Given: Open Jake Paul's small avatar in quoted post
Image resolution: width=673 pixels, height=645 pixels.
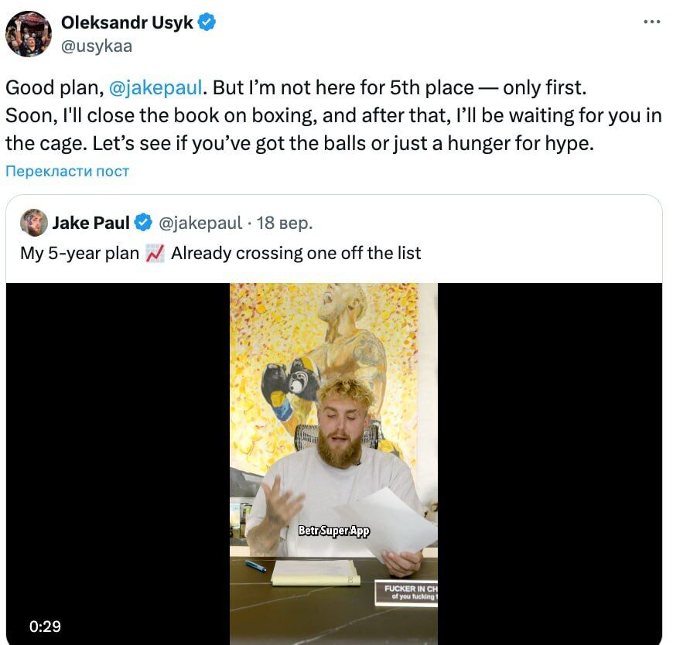Looking at the screenshot, I should [34, 223].
